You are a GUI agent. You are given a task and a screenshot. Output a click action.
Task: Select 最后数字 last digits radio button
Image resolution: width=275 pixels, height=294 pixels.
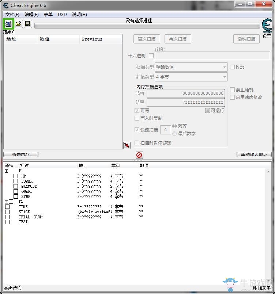[x=174, y=134]
